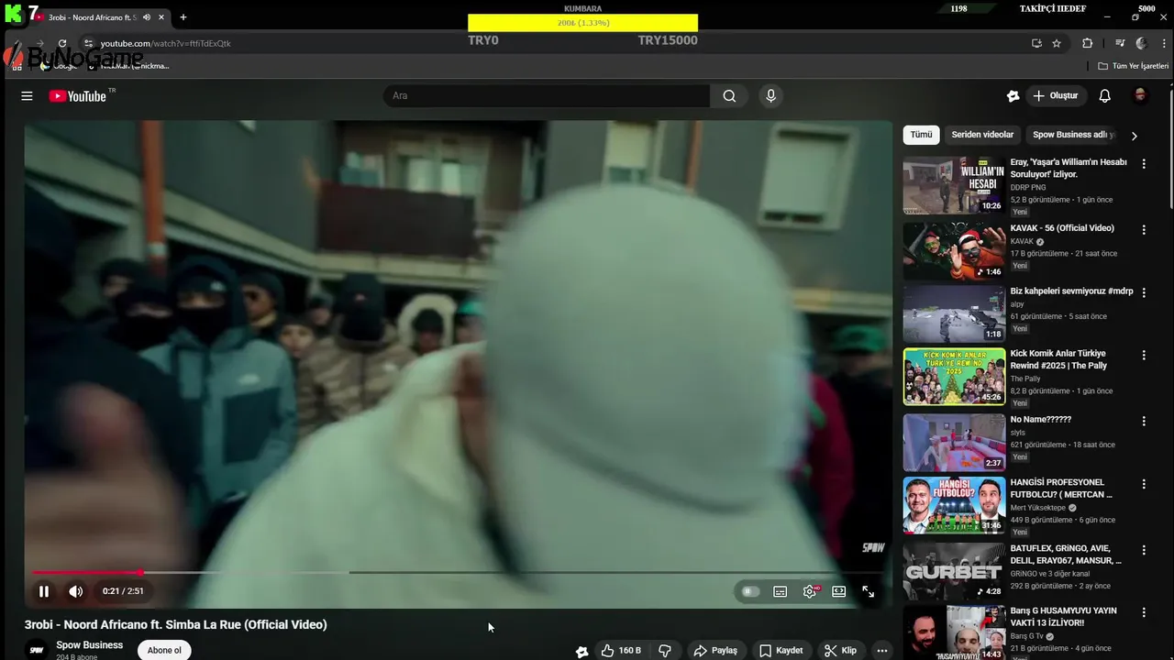Switch to theater mode view
The image size is (1174, 660).
(839, 591)
